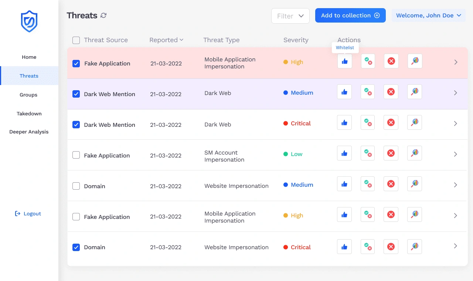Click the shield logo in the sidebar
473x281 pixels.
[29, 21]
